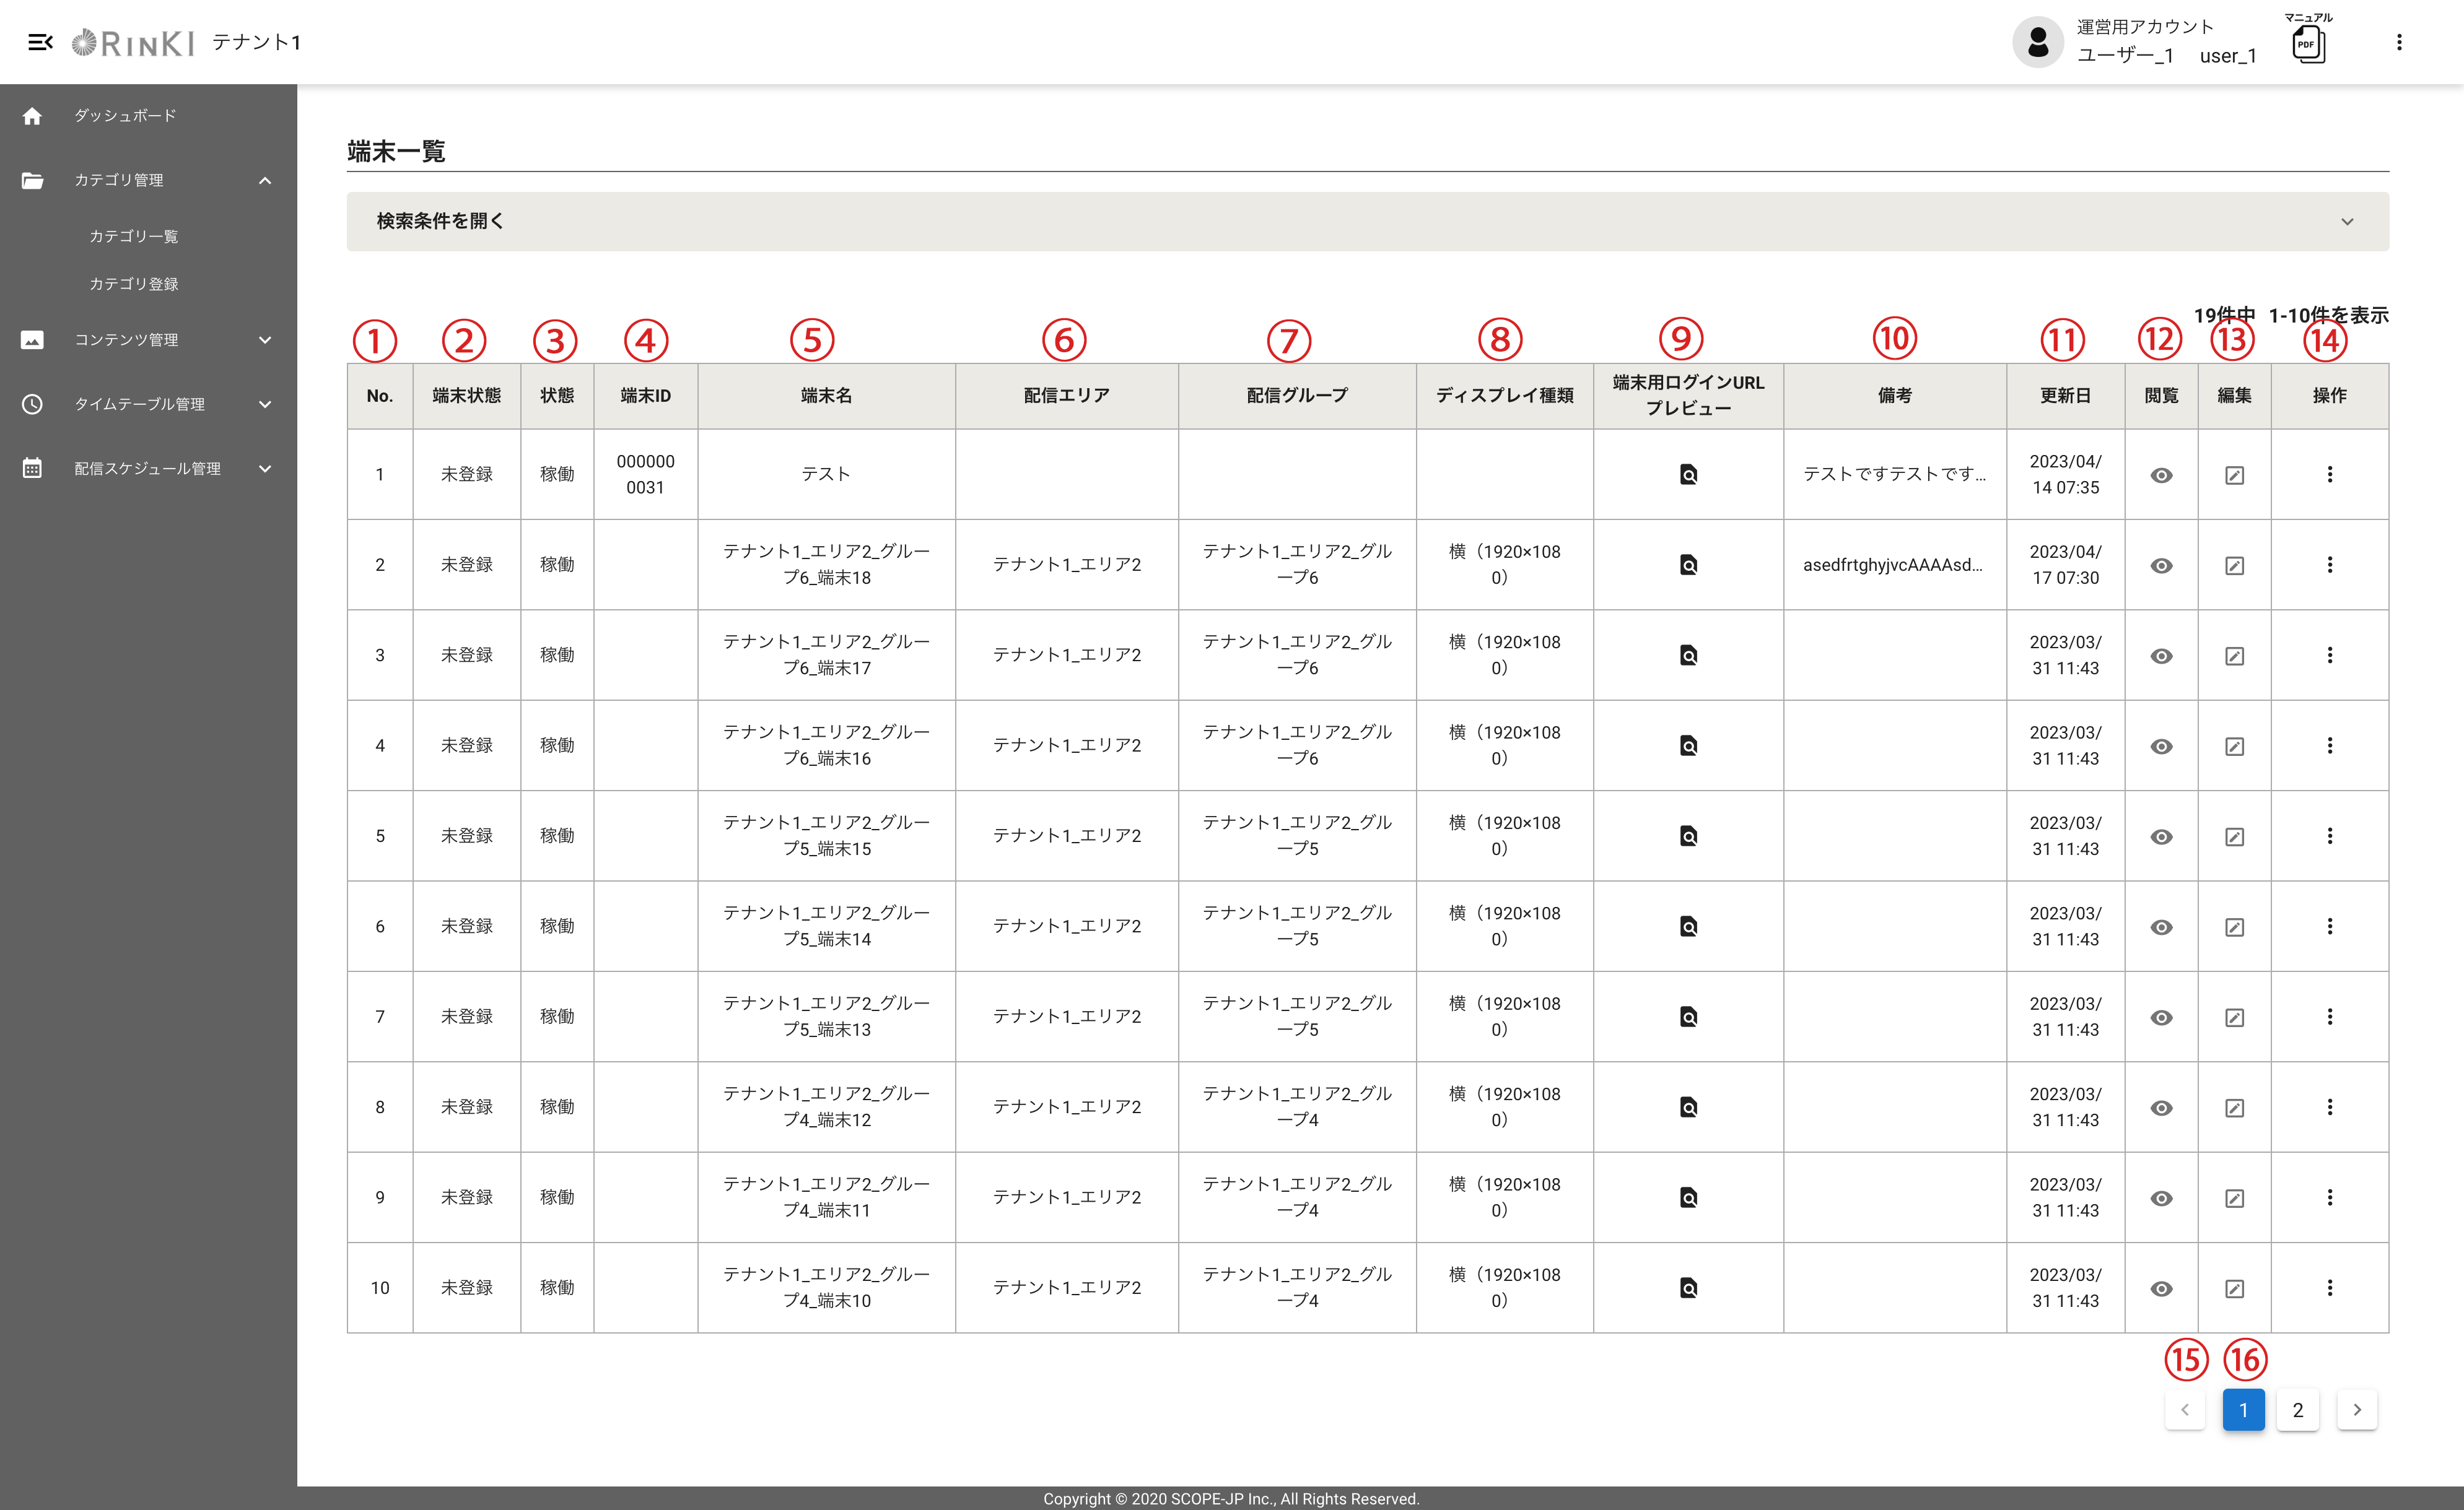Collapse the カテゴリ管理 sidebar section
Screen dimensions: 2464x1510
point(264,181)
